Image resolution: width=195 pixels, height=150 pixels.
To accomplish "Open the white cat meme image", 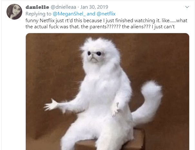I will pyautogui.click(x=107, y=91).
